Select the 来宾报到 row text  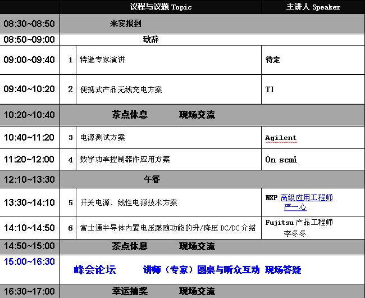coord(125,24)
